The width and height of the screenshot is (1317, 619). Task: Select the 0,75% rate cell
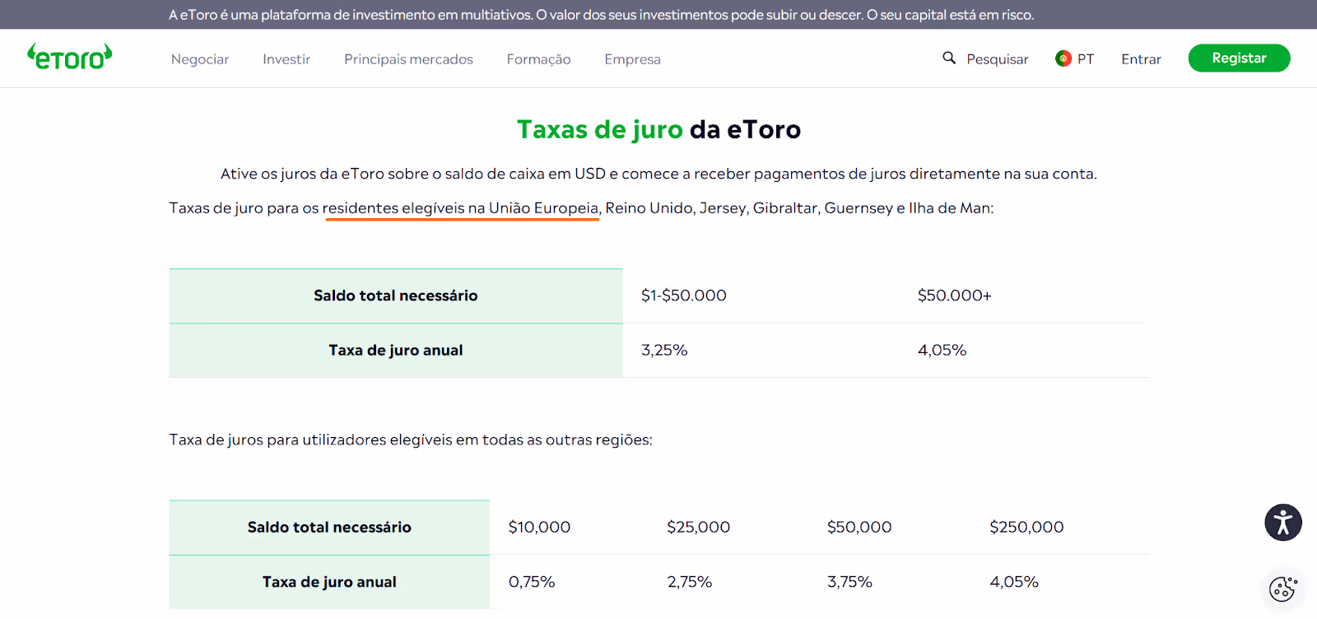click(532, 582)
